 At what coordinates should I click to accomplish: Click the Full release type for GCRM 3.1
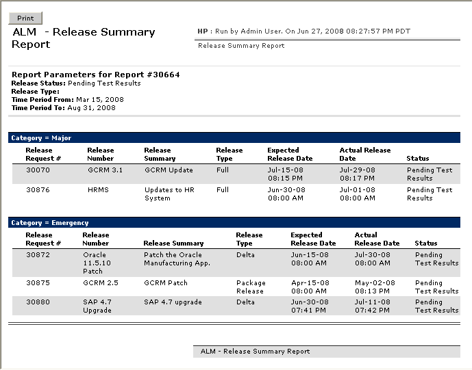(x=223, y=170)
